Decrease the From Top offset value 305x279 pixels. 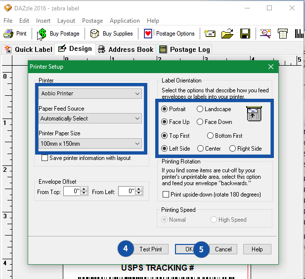[x=84, y=193]
